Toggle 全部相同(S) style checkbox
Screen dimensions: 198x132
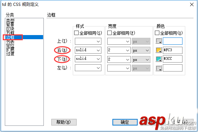pyautogui.click(x=76, y=33)
